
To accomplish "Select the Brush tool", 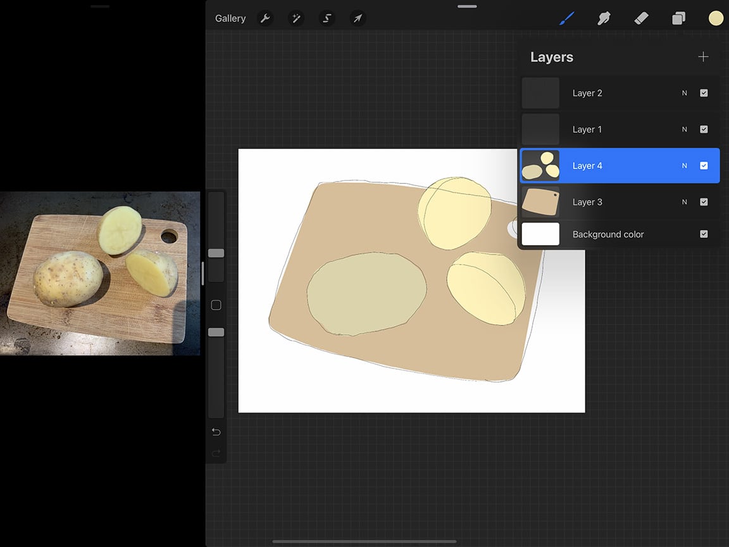I will [566, 18].
